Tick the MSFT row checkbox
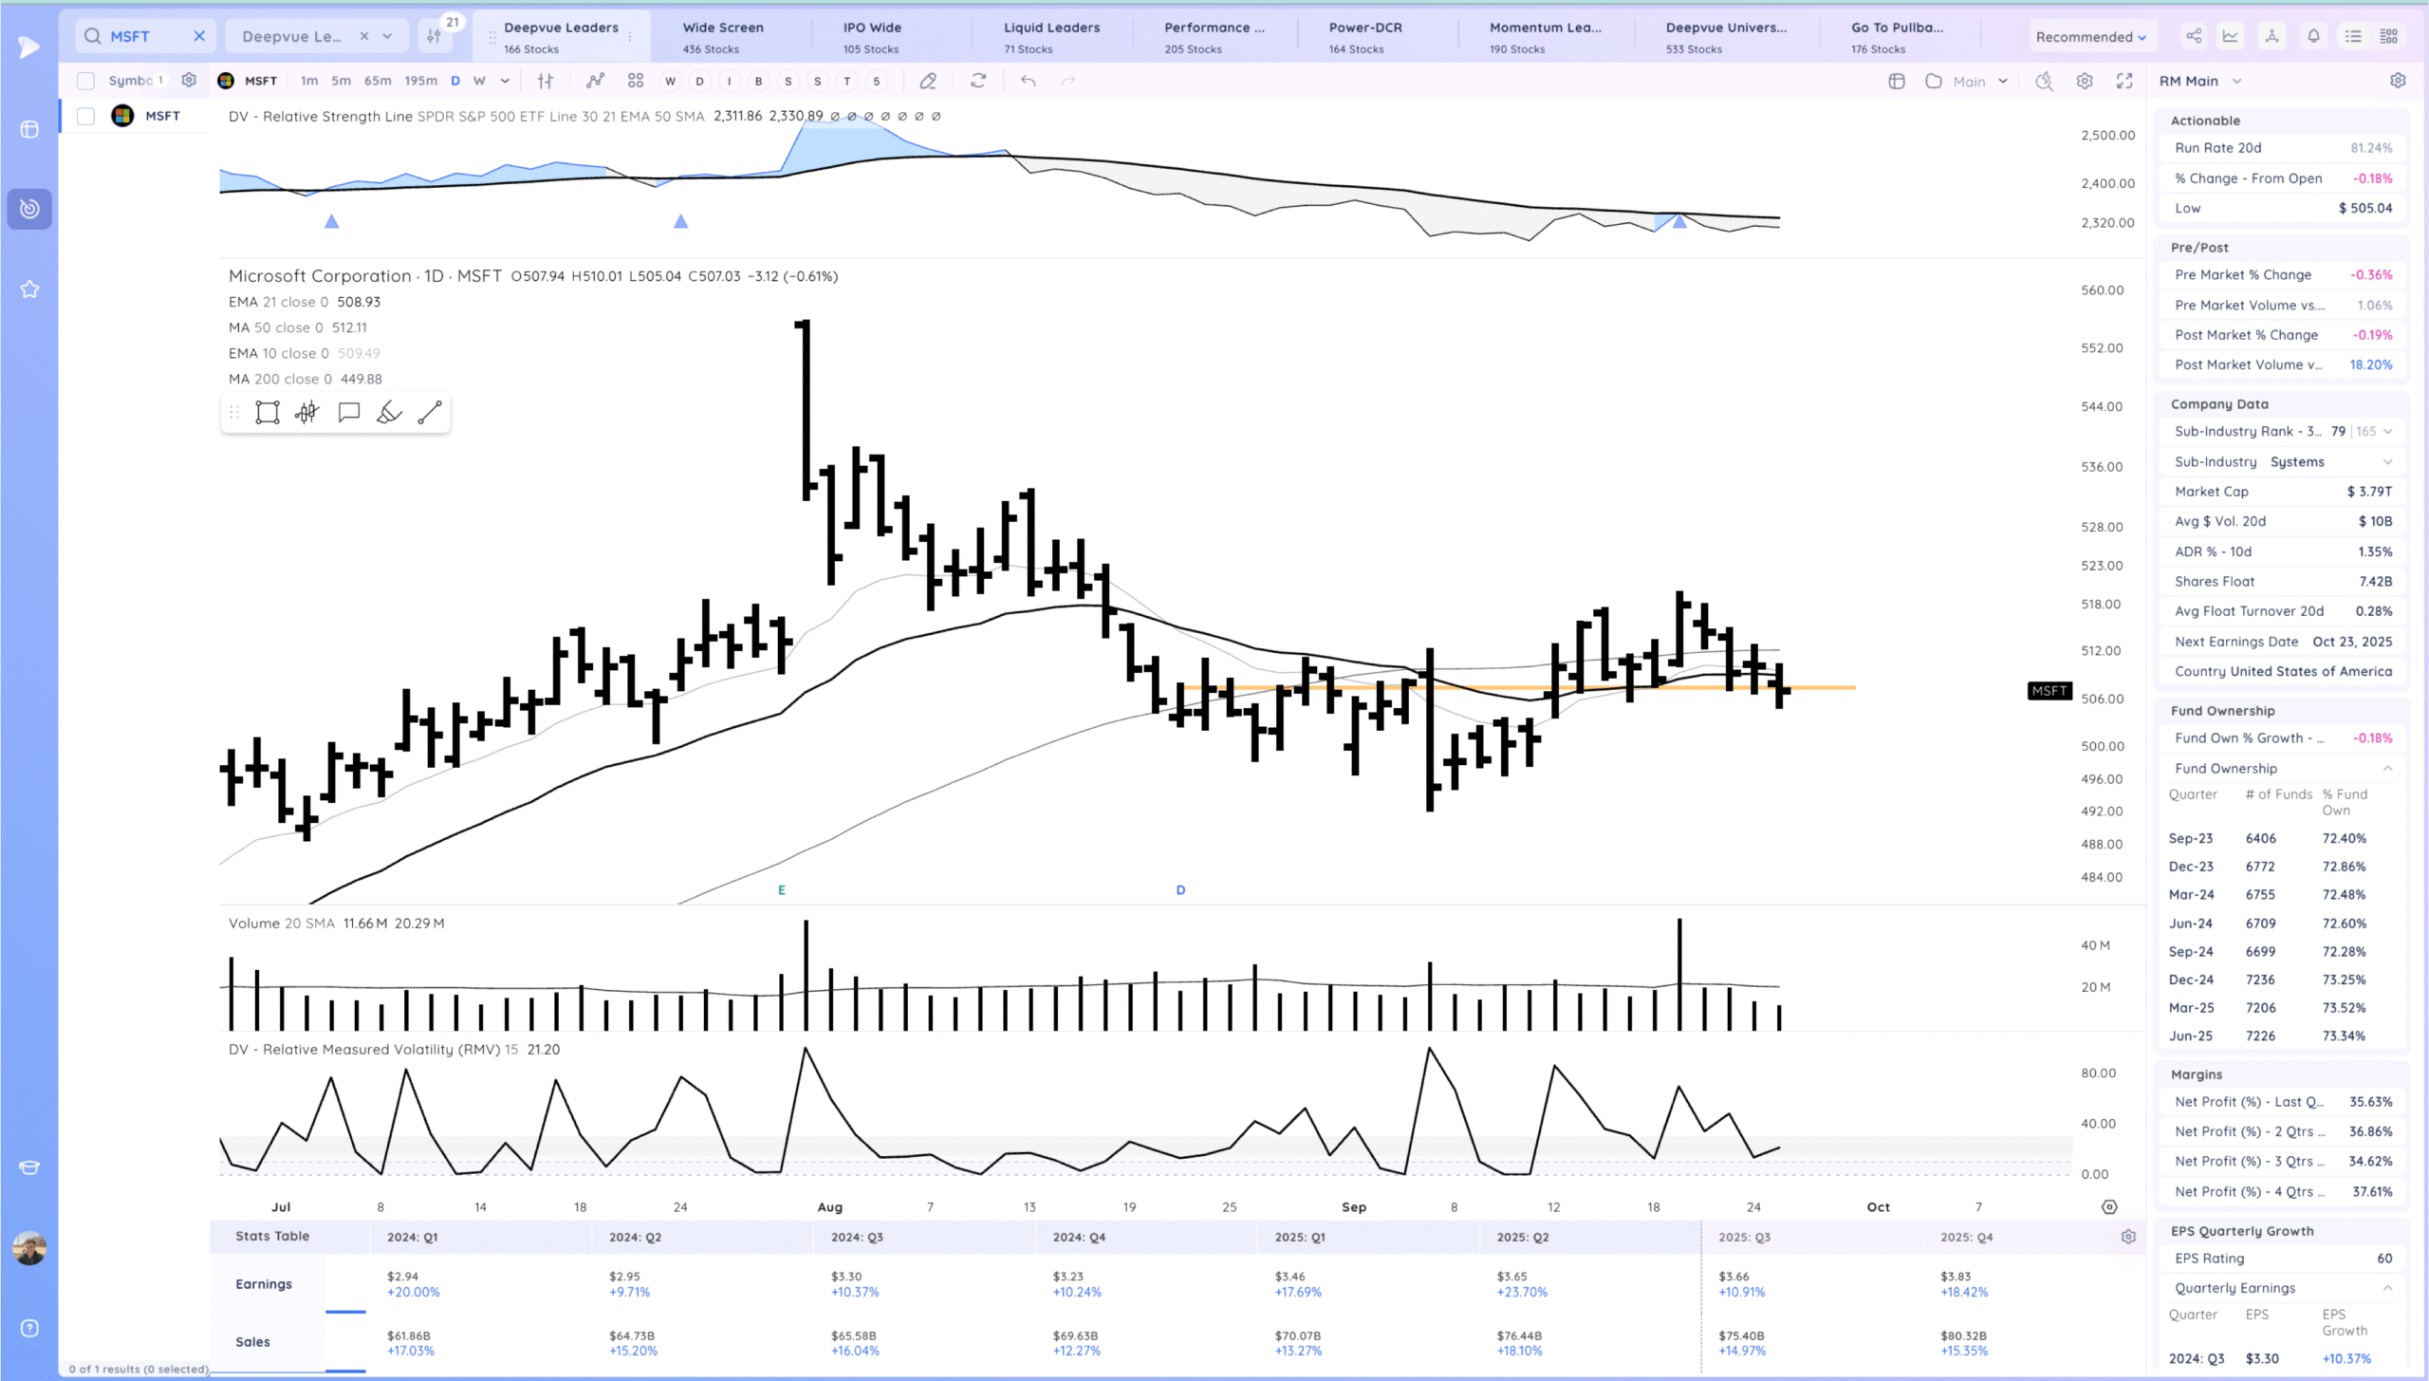Screen dimensions: 2429x1381 [x=85, y=116]
